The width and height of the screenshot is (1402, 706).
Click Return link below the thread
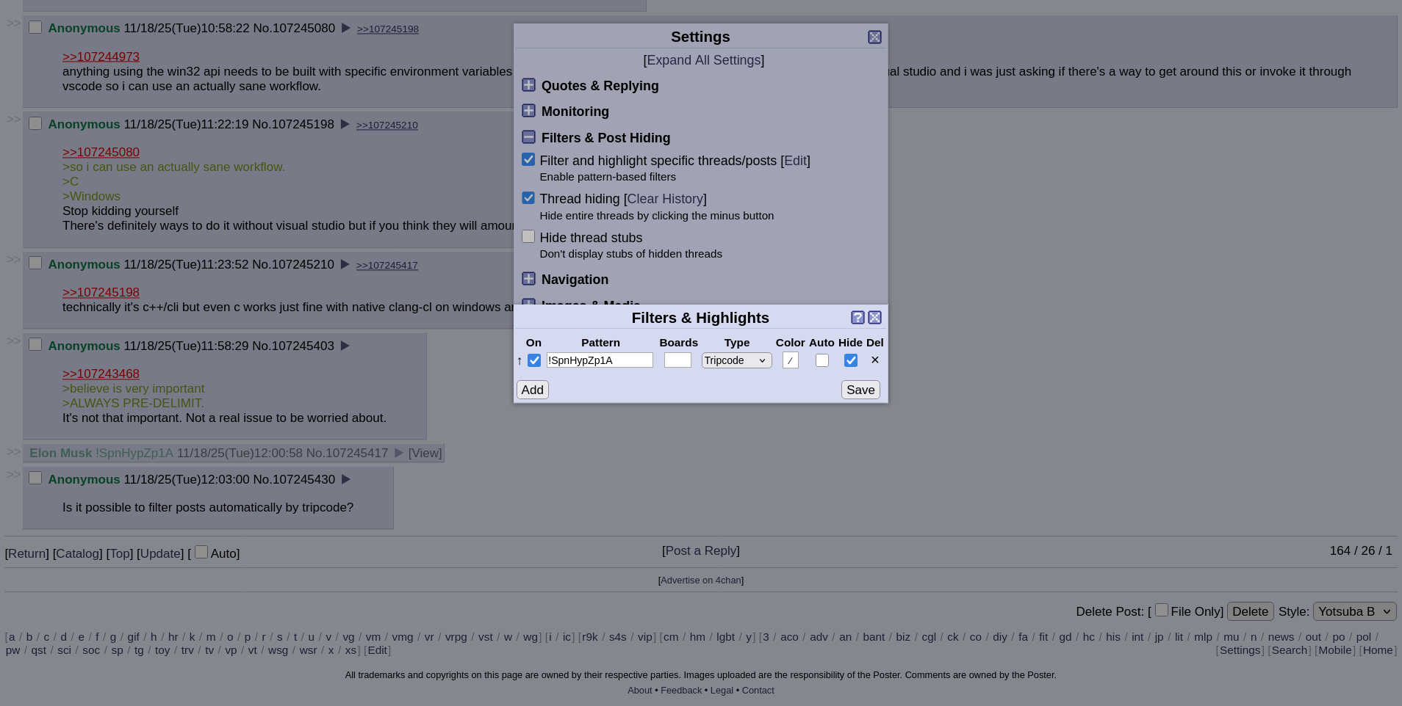coord(27,553)
